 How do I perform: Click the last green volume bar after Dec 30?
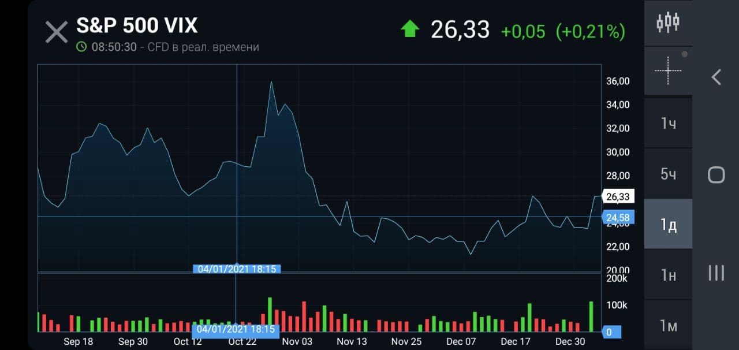591,317
